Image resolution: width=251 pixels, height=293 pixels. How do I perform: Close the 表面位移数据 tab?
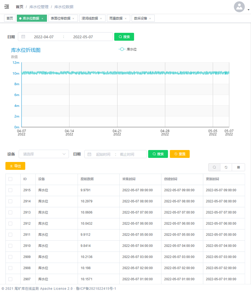tap(73, 18)
